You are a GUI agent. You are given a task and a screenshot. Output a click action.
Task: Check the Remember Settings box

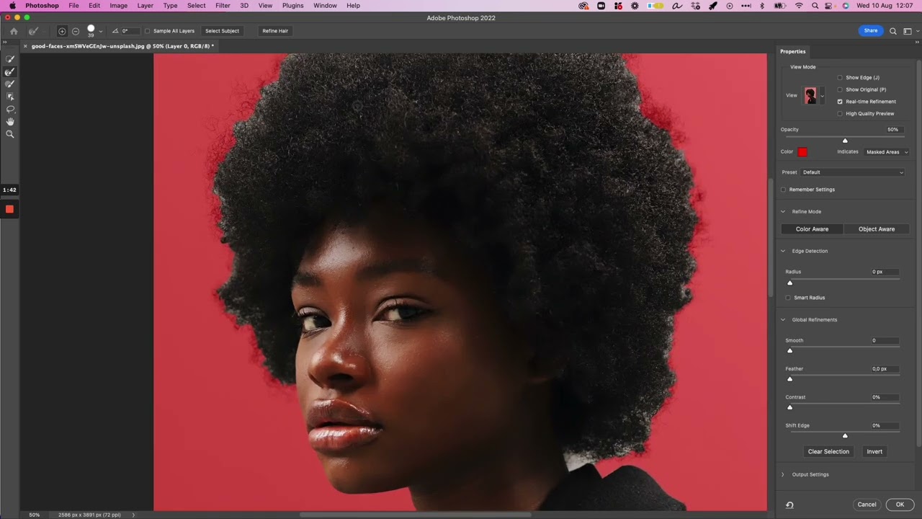[784, 190]
